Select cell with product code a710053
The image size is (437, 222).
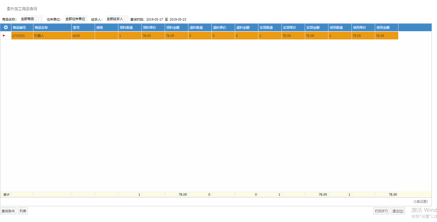pos(22,36)
